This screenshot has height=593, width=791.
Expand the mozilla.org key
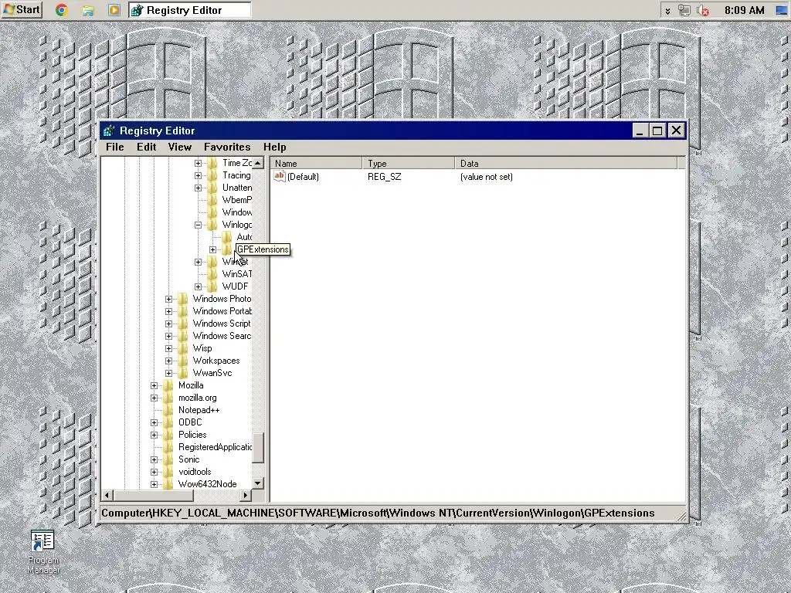[154, 398]
